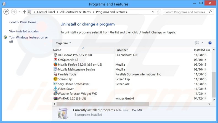Click the Sexy Dance Screensaver icon
218x123 pixels.
[x=55, y=84]
